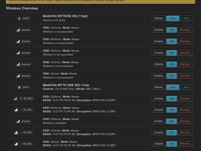Edit JGuest with BSSID 1A:27:F5:7D:AF:A9

coord(172,144)
